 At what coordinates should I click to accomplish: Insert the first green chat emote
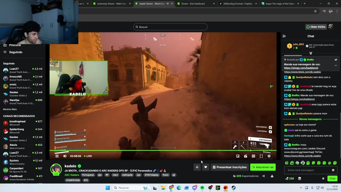click(287, 163)
